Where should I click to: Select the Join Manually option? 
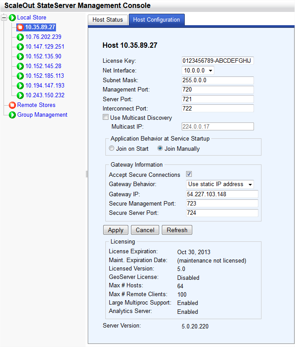[x=160, y=148]
